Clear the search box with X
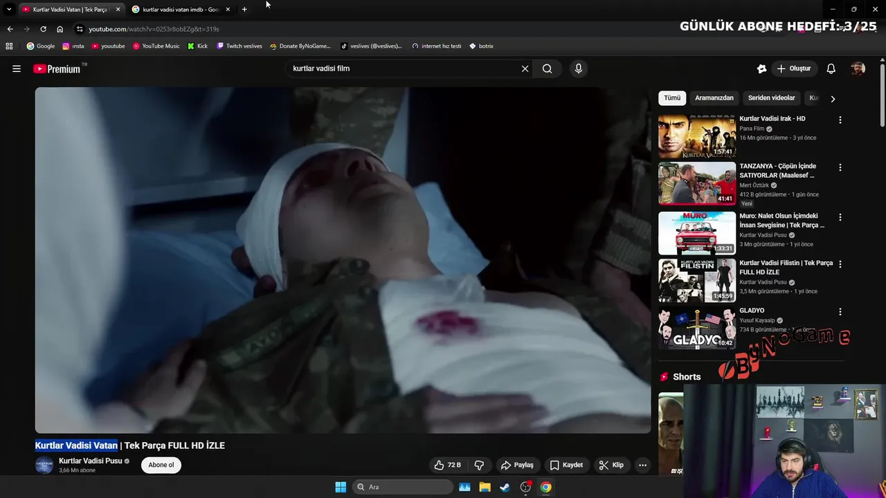This screenshot has height=498, width=886. (x=525, y=68)
